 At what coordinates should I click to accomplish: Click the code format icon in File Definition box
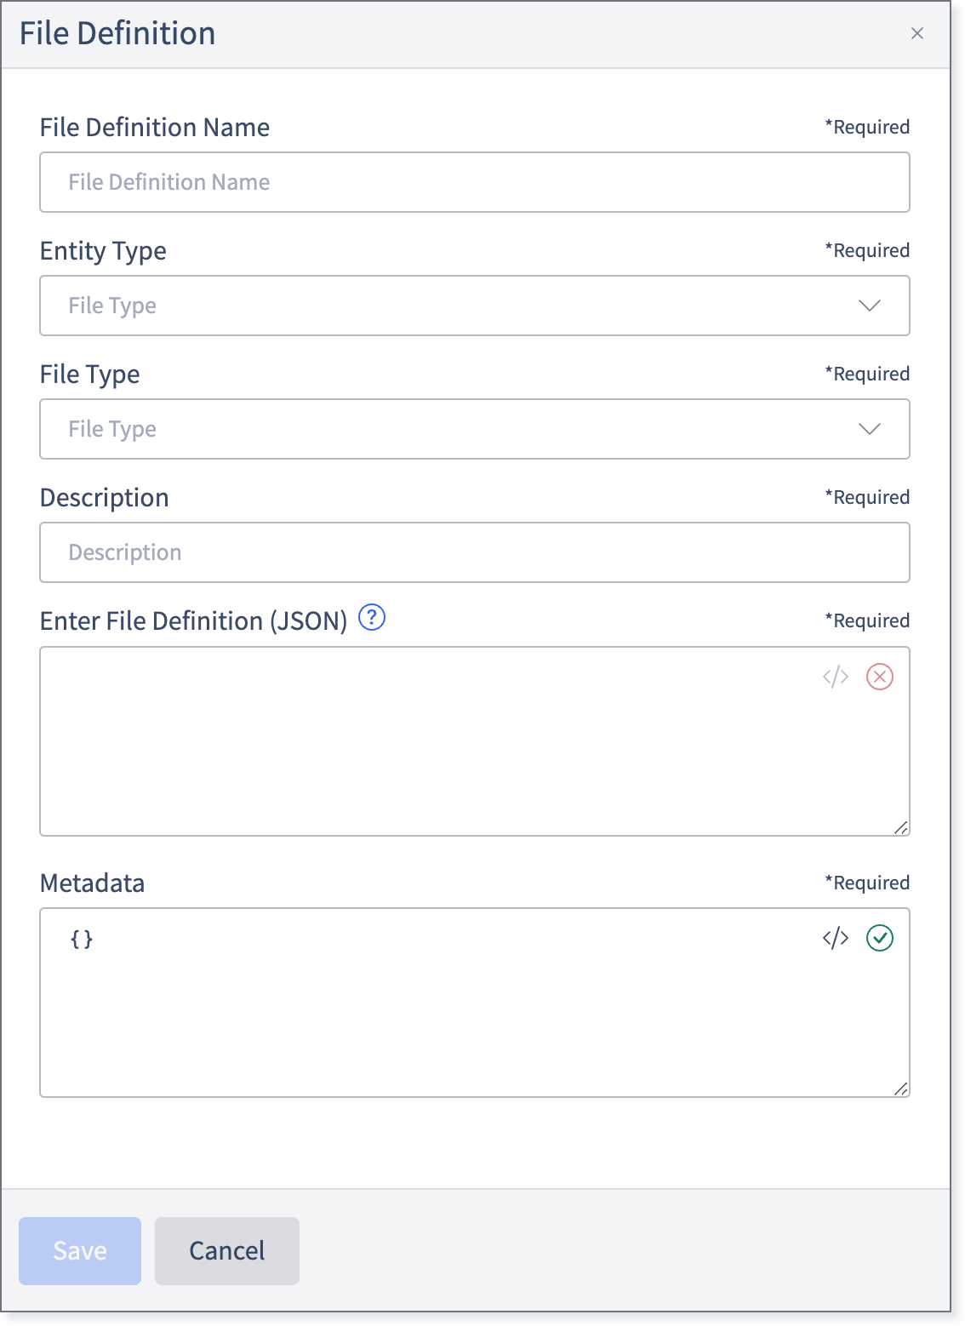[836, 677]
